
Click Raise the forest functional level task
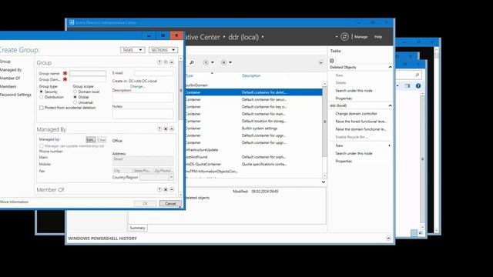(x=361, y=122)
